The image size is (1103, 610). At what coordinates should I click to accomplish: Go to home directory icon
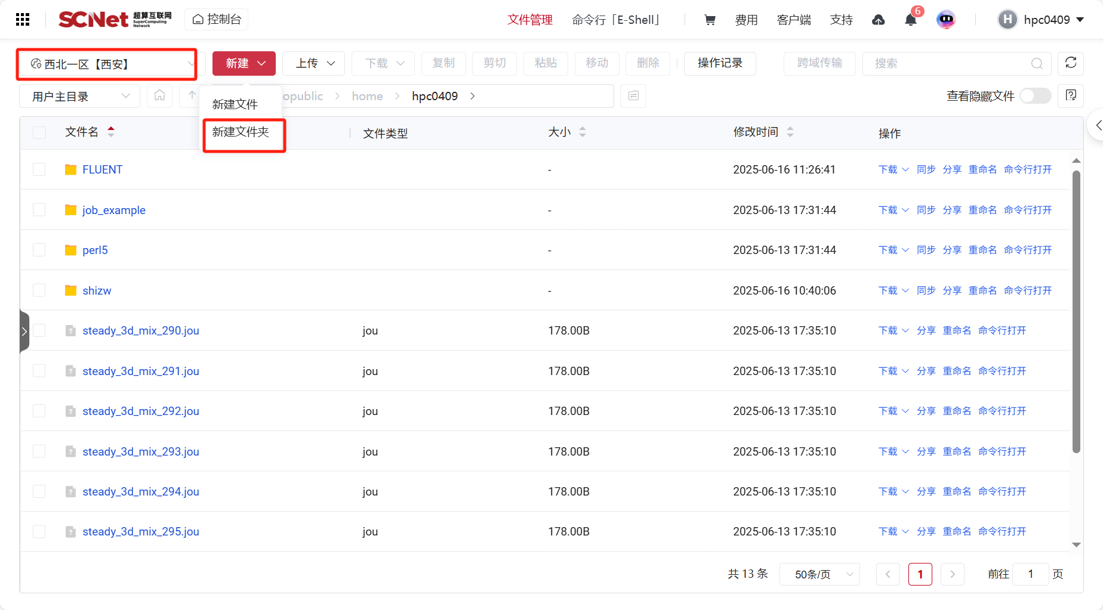coord(159,96)
